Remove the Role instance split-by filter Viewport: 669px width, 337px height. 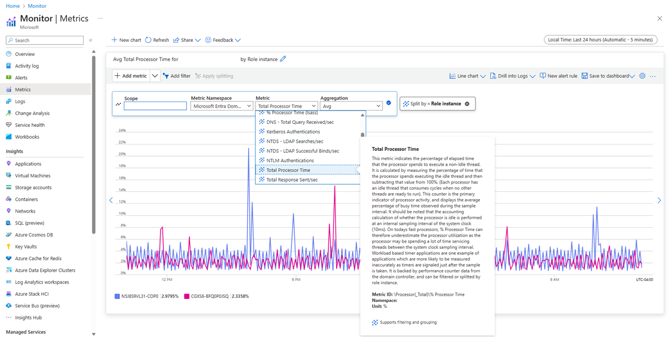467,104
